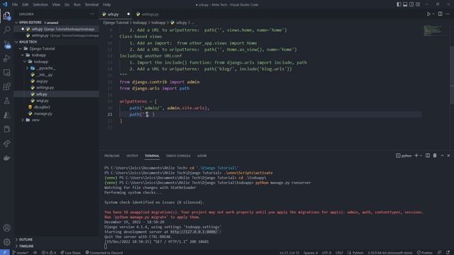Open Run and Debug view
The height and width of the screenshot is (255, 454).
6,58
